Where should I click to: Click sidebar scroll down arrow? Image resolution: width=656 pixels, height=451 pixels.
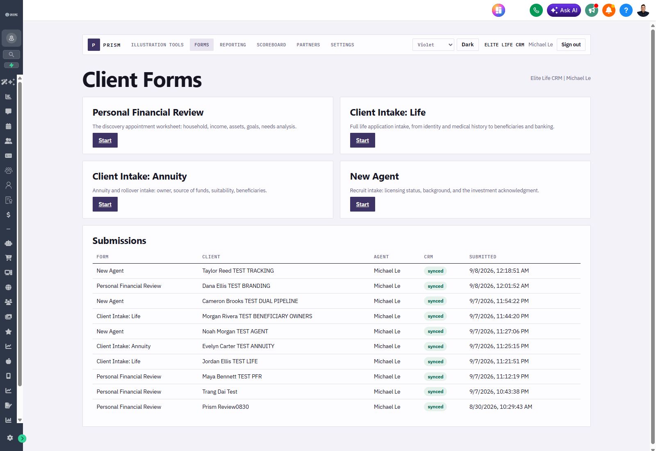click(x=20, y=420)
